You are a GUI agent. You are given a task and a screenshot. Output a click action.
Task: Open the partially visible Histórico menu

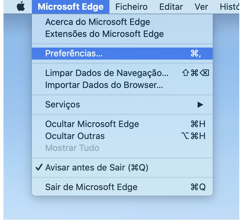[229, 7]
